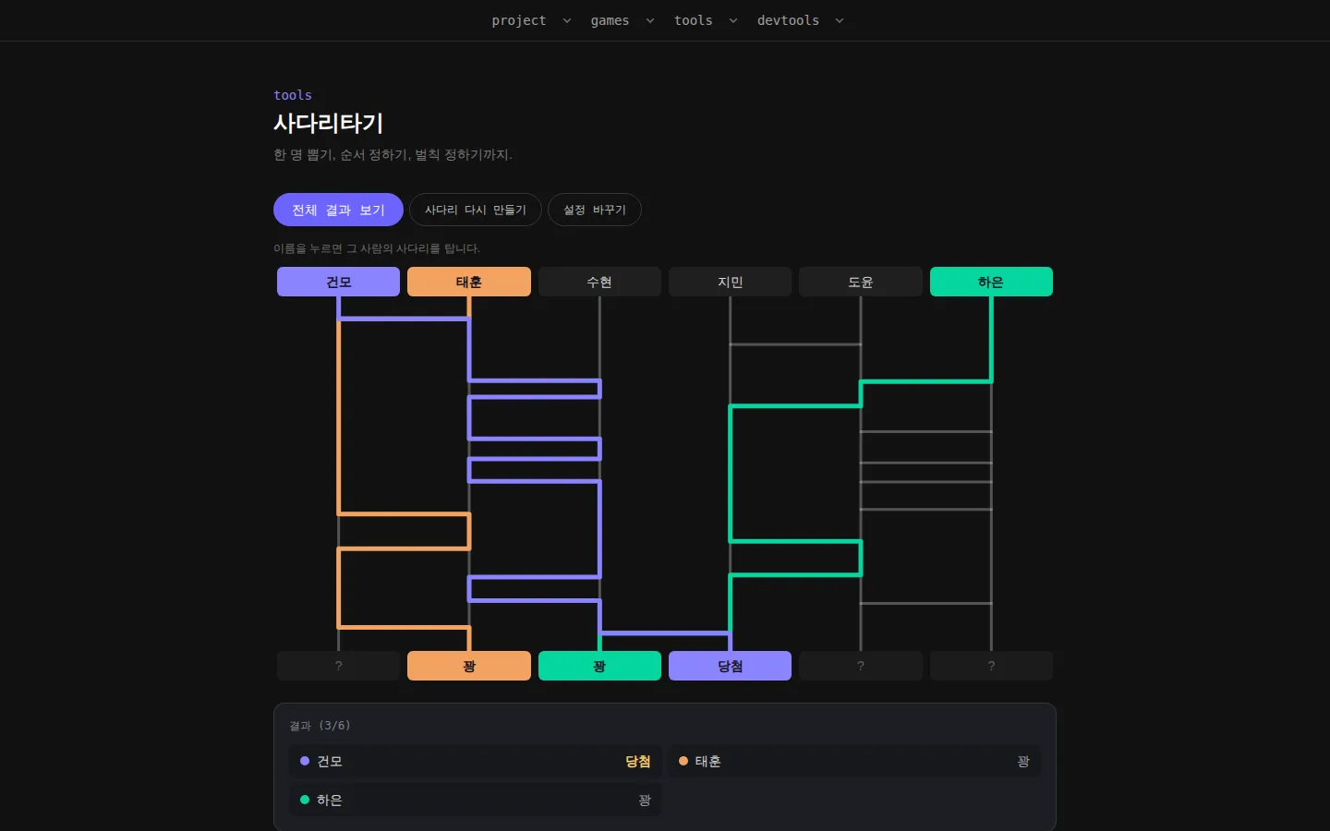Image resolution: width=1330 pixels, height=831 pixels.
Task: Expand chevron next to tools menu
Action: 733,20
